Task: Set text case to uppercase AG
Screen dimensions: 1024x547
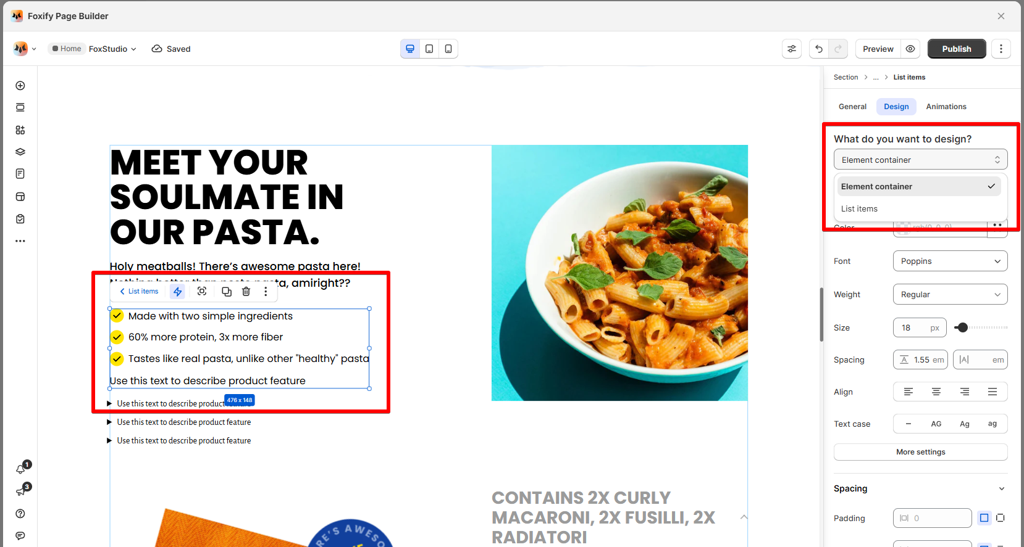Action: click(936, 424)
